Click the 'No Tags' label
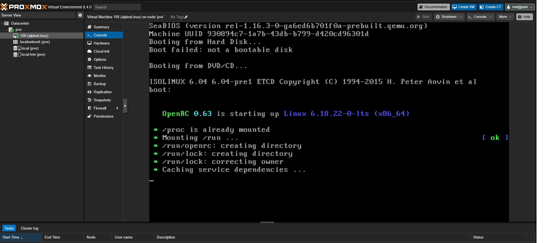This screenshot has width=557, height=243. tap(177, 17)
